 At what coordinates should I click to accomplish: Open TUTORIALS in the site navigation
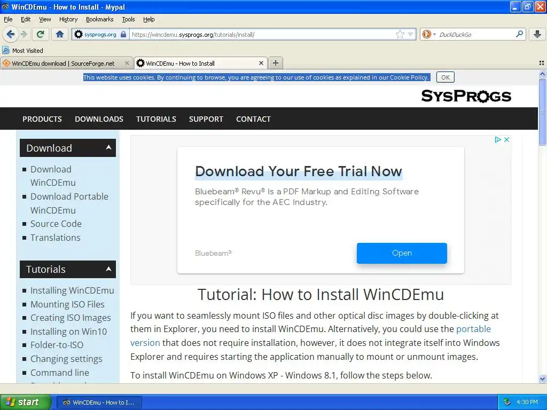coord(156,119)
